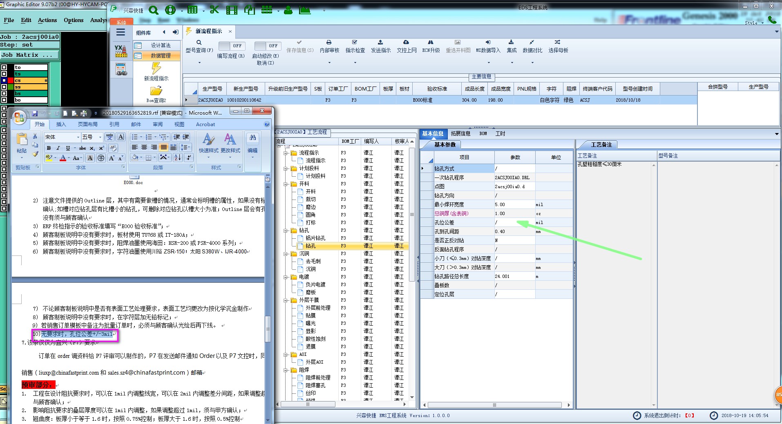Open the dropdown arrow under 型号查询
The image size is (782, 424).
click(x=199, y=63)
